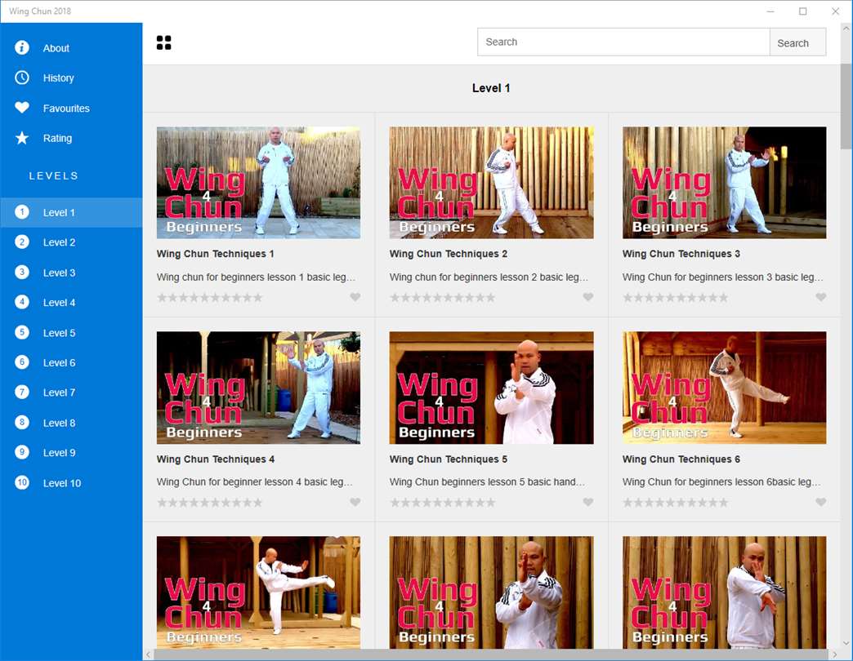Viewport: 853px width, 661px height.
Task: Click description 'Wing Chun for beginners lesson 6basic leg…'
Action: 722,481
